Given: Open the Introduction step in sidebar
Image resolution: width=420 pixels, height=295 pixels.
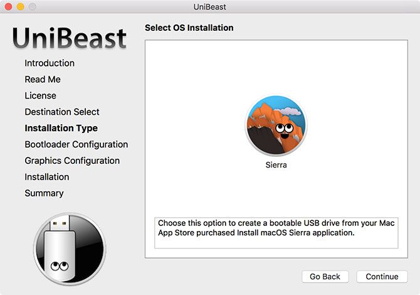Looking at the screenshot, I should pos(50,63).
